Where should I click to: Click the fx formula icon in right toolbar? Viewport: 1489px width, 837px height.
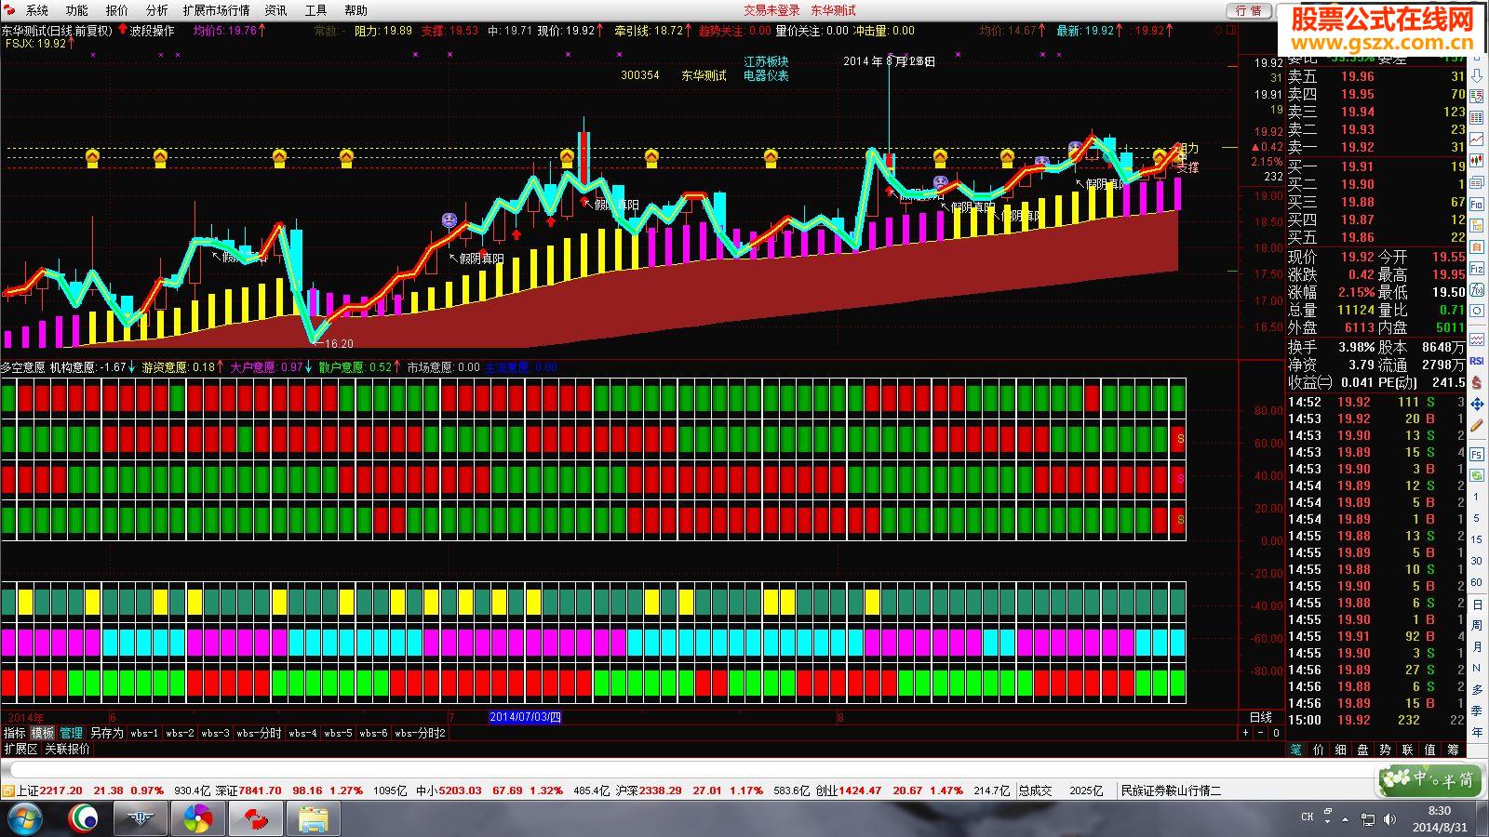(x=1477, y=290)
